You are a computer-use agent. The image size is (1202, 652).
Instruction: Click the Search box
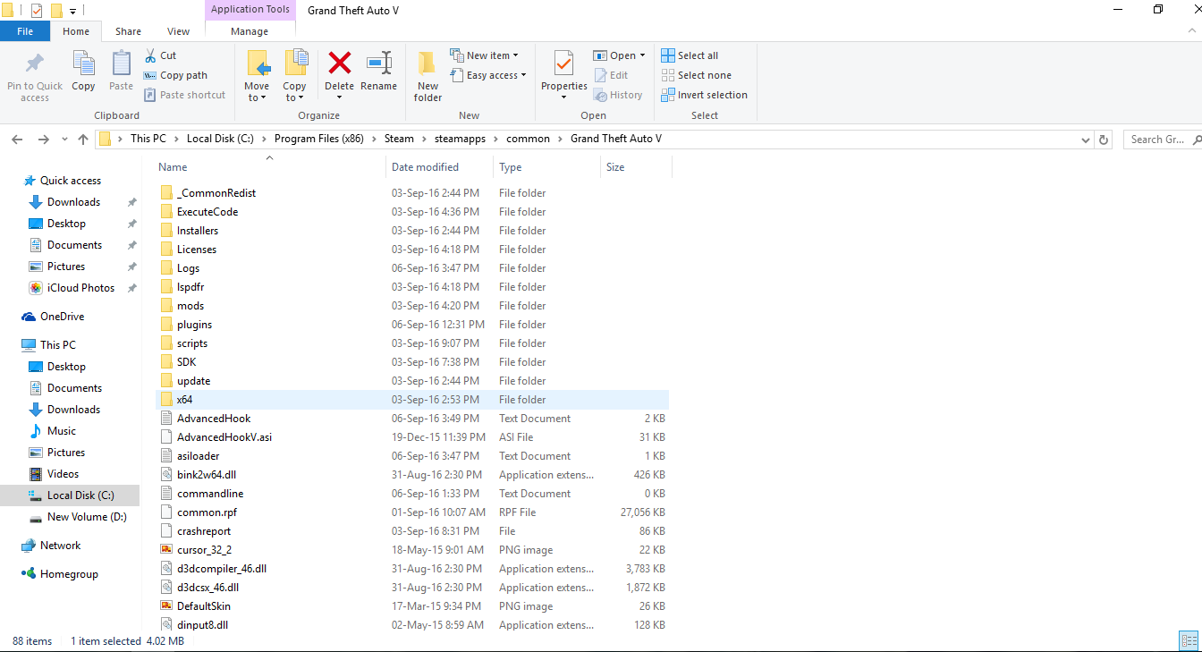1161,140
